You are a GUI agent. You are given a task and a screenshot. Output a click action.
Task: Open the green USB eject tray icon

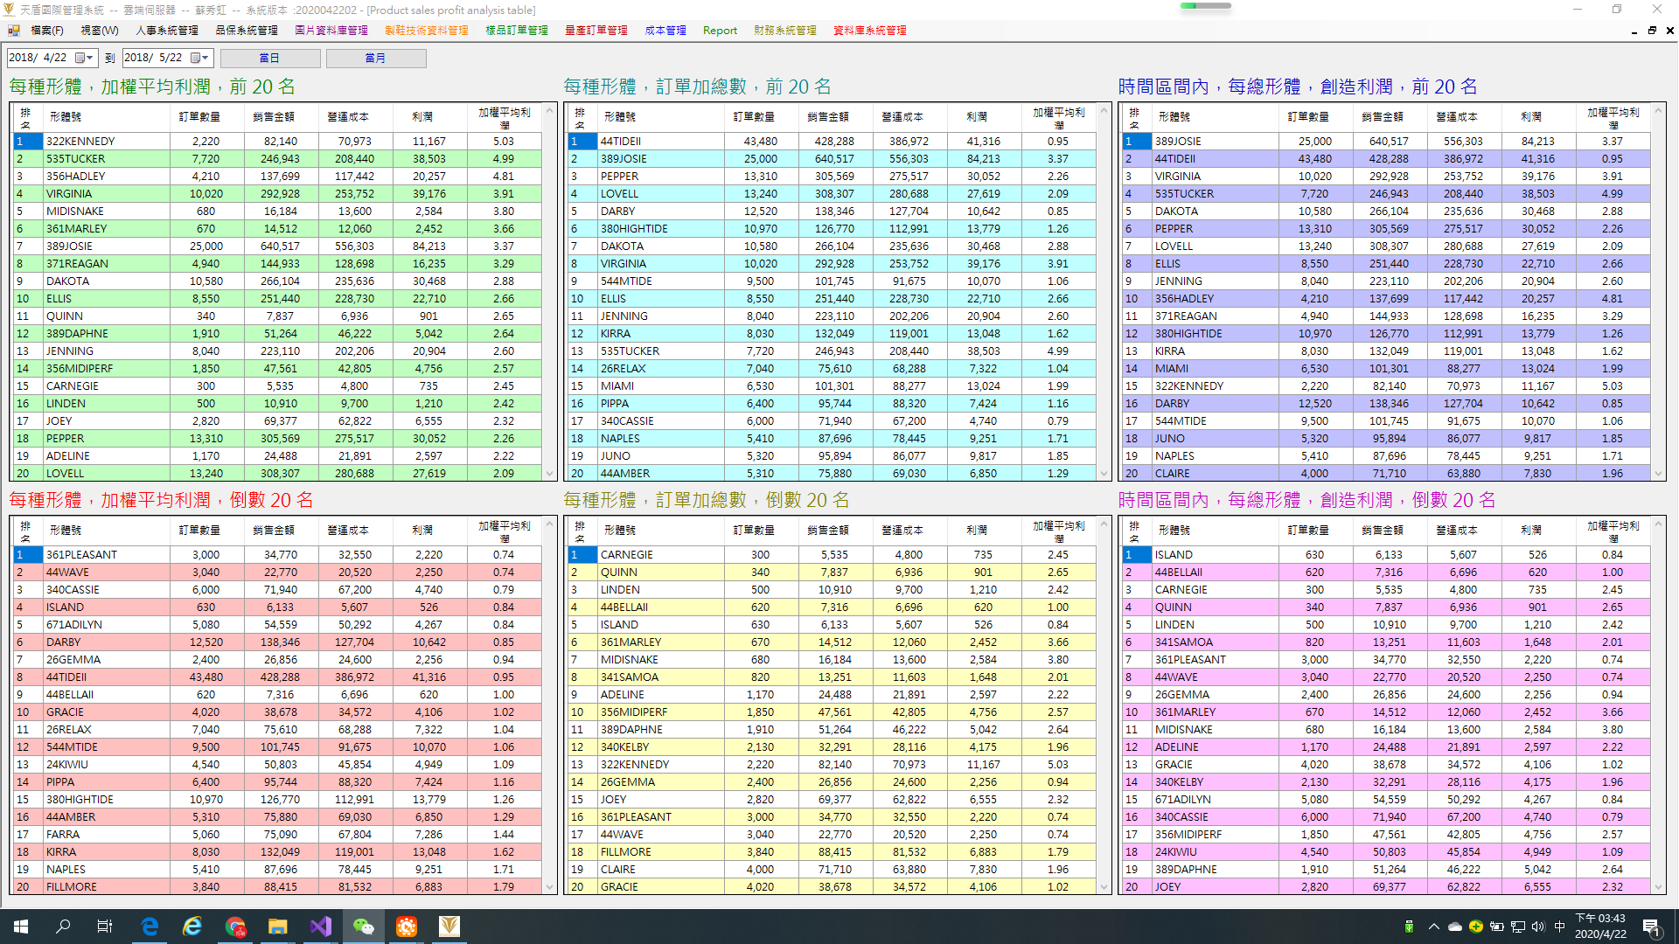(x=1409, y=927)
